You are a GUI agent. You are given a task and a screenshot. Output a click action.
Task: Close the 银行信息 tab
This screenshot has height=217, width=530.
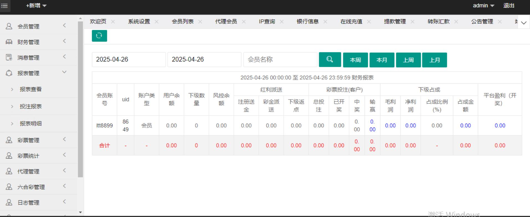tap(325, 22)
